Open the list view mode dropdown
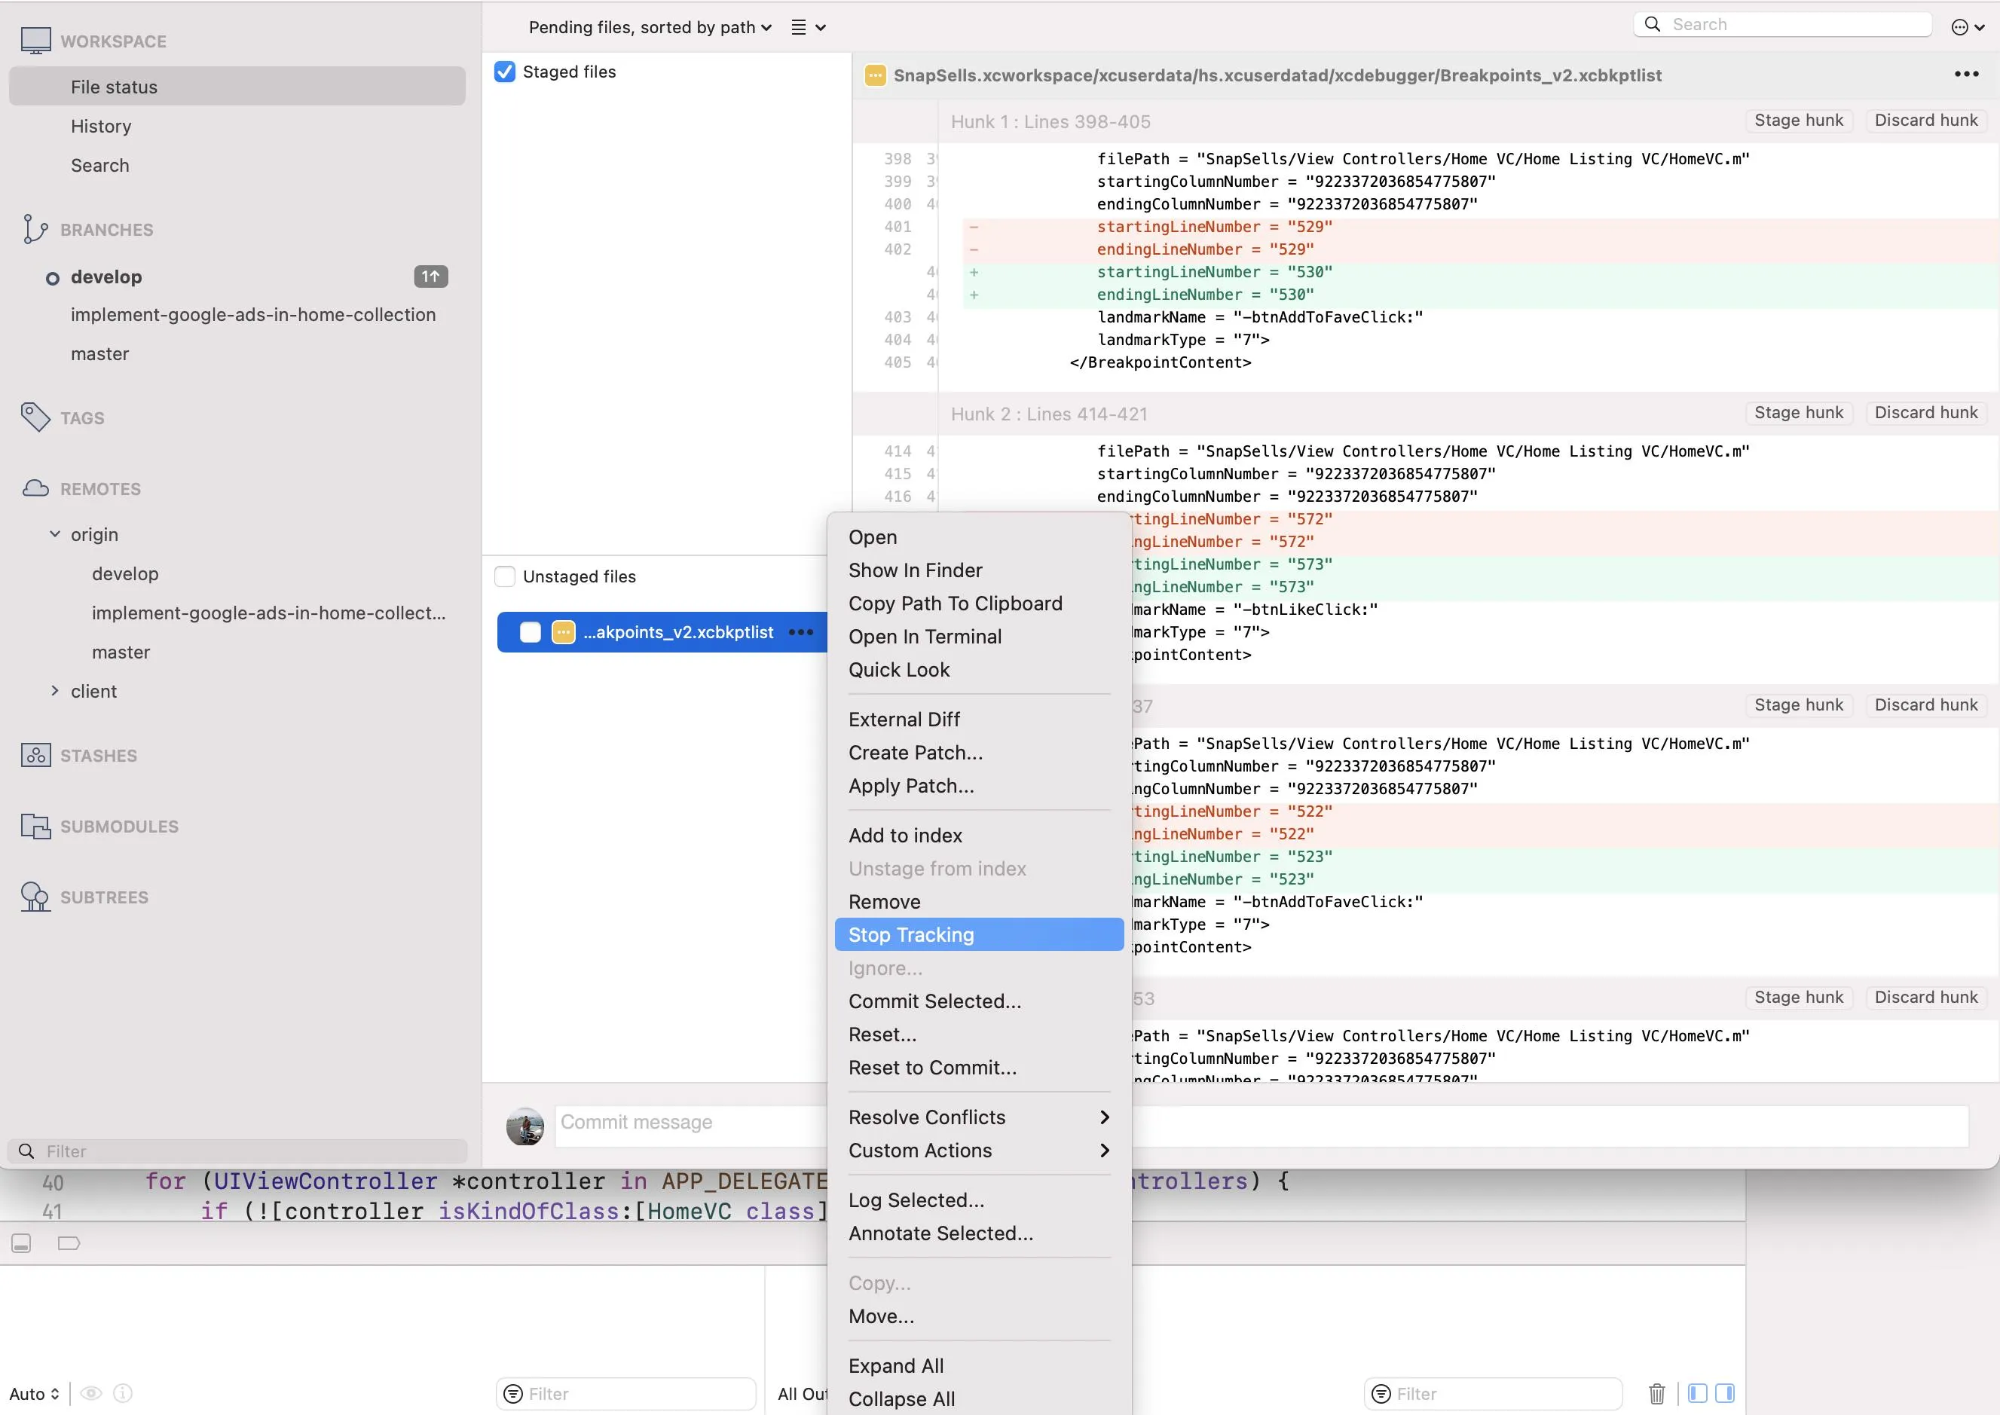 tap(808, 28)
